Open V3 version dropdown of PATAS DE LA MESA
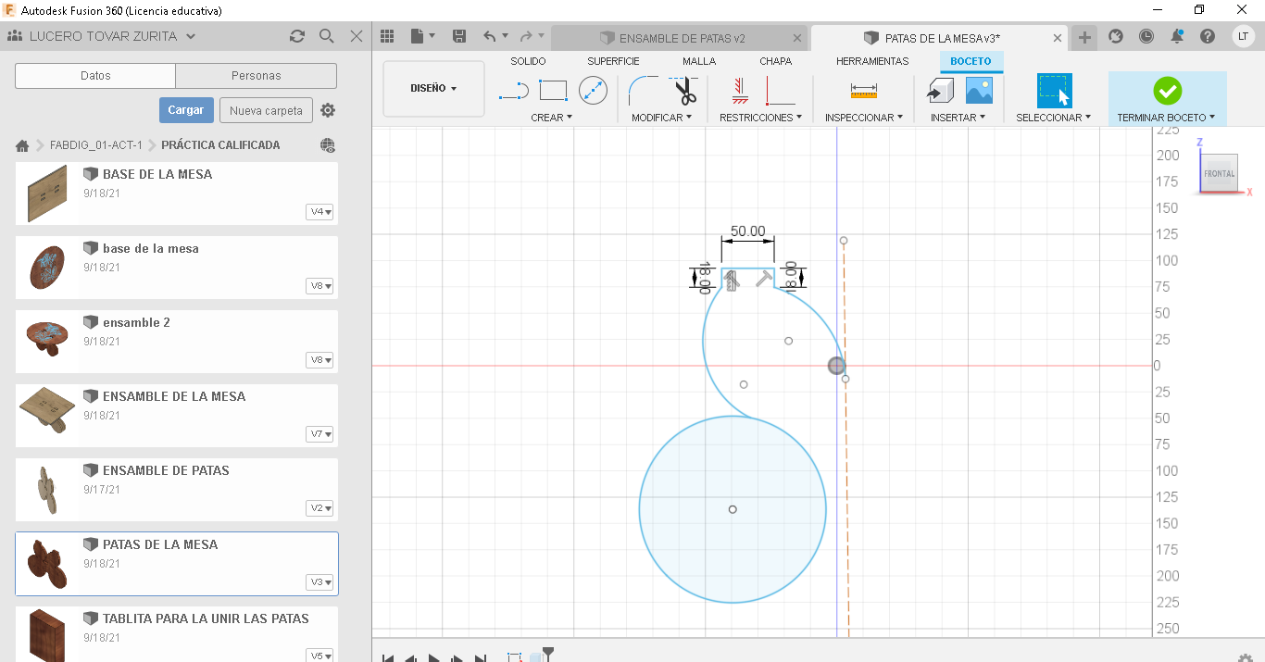 (320, 582)
